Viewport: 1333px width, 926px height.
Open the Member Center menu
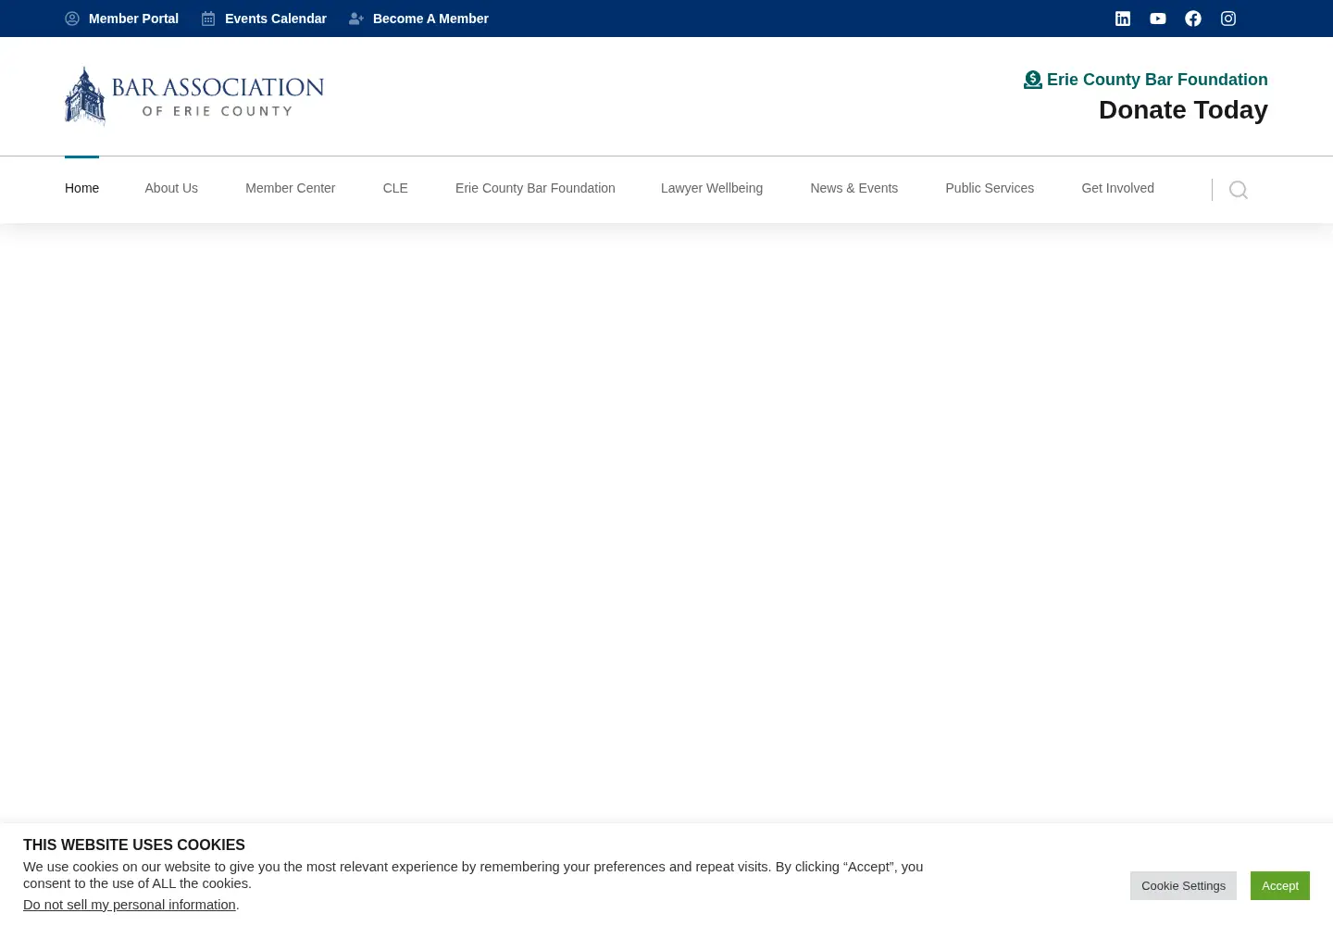[x=290, y=188]
